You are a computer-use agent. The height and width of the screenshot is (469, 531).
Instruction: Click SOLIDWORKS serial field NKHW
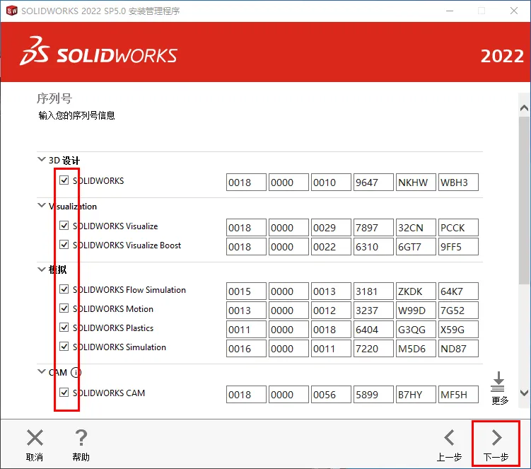click(416, 183)
